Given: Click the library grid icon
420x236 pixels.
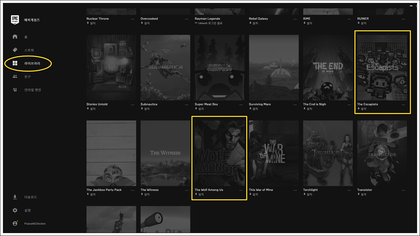Looking at the screenshot, I should [x=15, y=63].
